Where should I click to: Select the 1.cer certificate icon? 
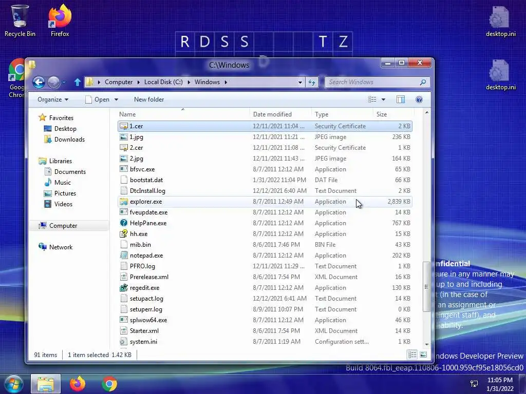(124, 126)
